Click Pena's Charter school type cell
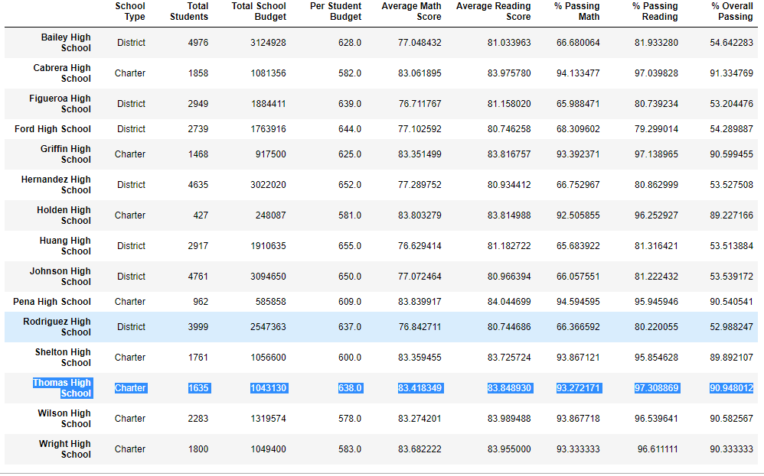The image size is (764, 476). [x=130, y=302]
